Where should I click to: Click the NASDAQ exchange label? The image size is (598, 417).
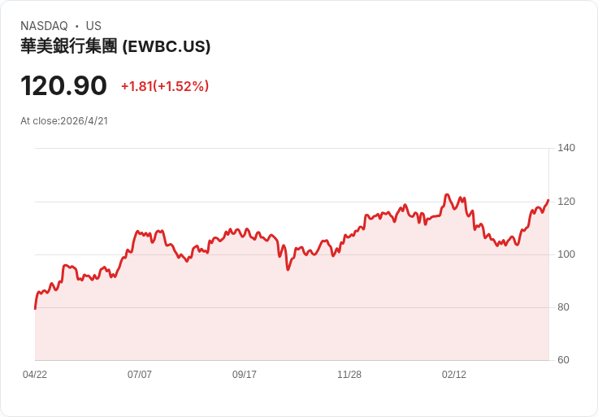click(x=44, y=26)
